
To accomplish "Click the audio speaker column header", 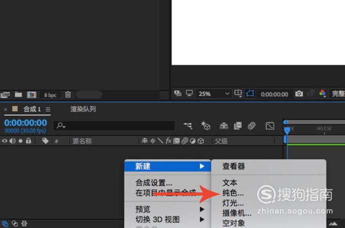I will (13, 141).
